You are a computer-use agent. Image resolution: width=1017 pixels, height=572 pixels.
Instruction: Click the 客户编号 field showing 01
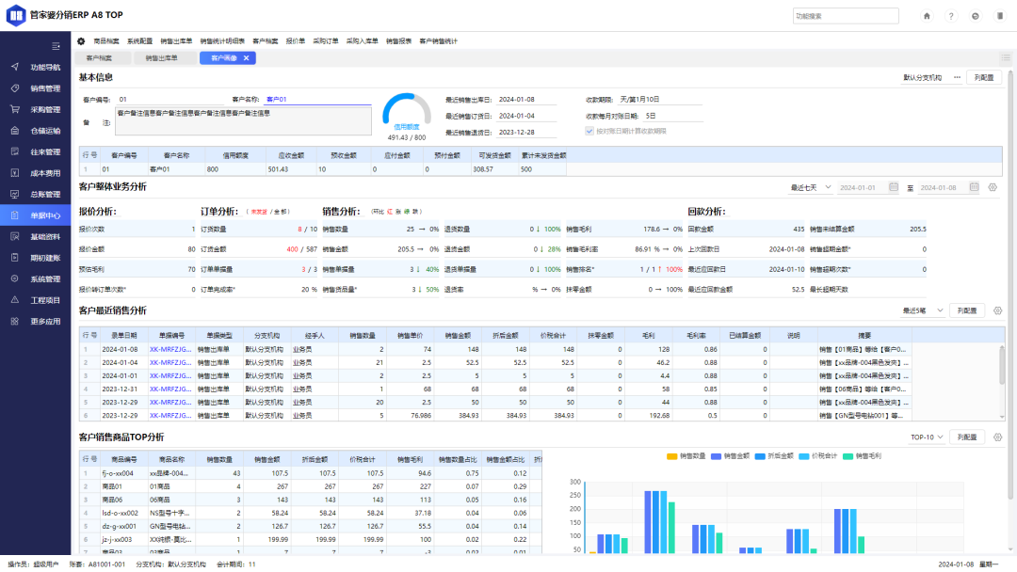coord(169,100)
